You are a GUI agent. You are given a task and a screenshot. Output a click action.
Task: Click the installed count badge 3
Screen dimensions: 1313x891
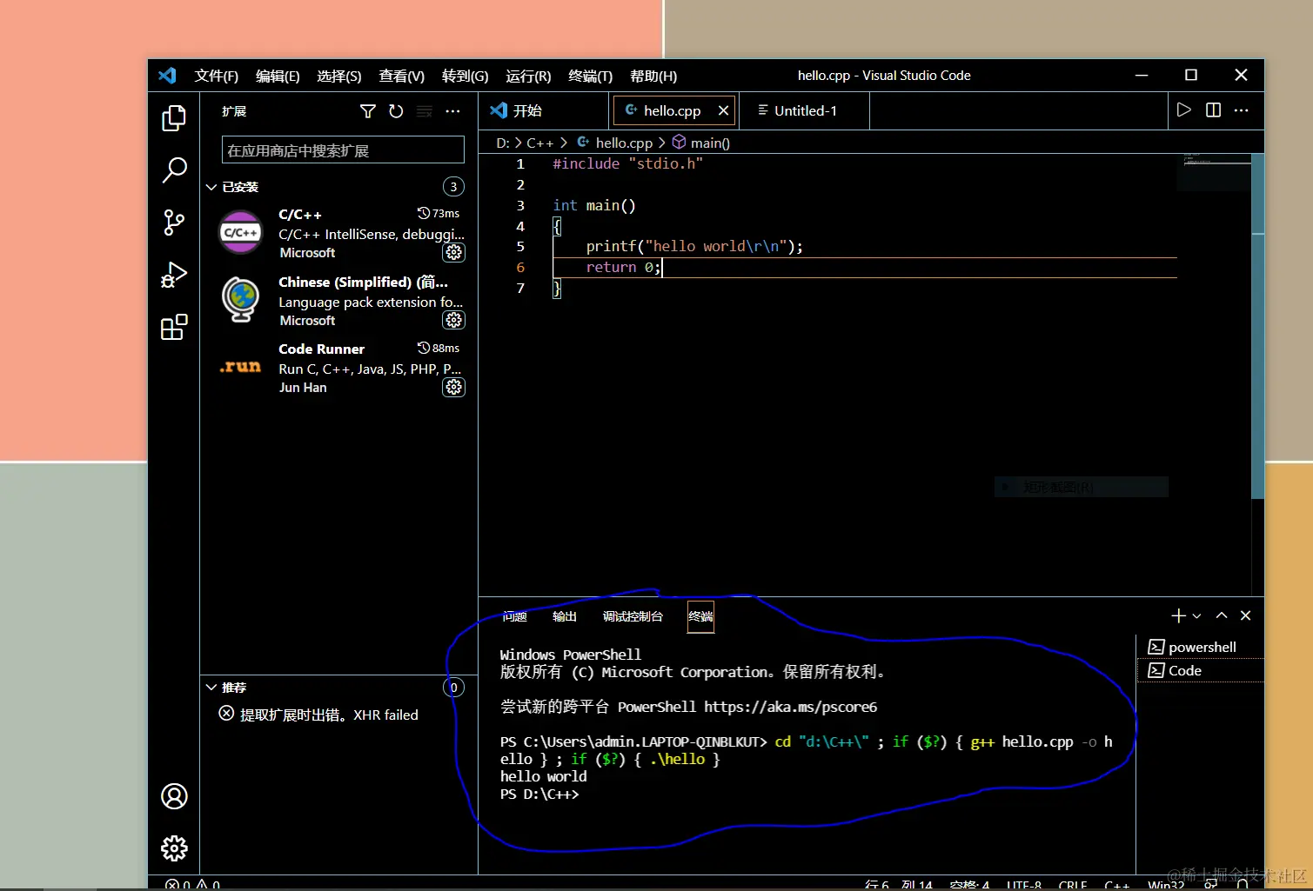(x=453, y=187)
